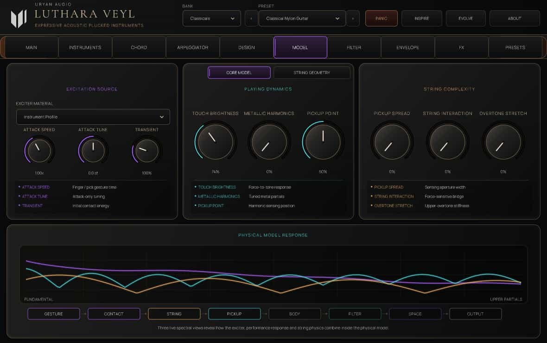Click the Pickup Spread knob

[x=392, y=142]
